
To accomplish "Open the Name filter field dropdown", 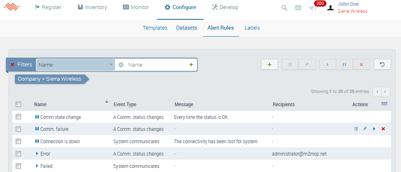I will pyautogui.click(x=75, y=65).
